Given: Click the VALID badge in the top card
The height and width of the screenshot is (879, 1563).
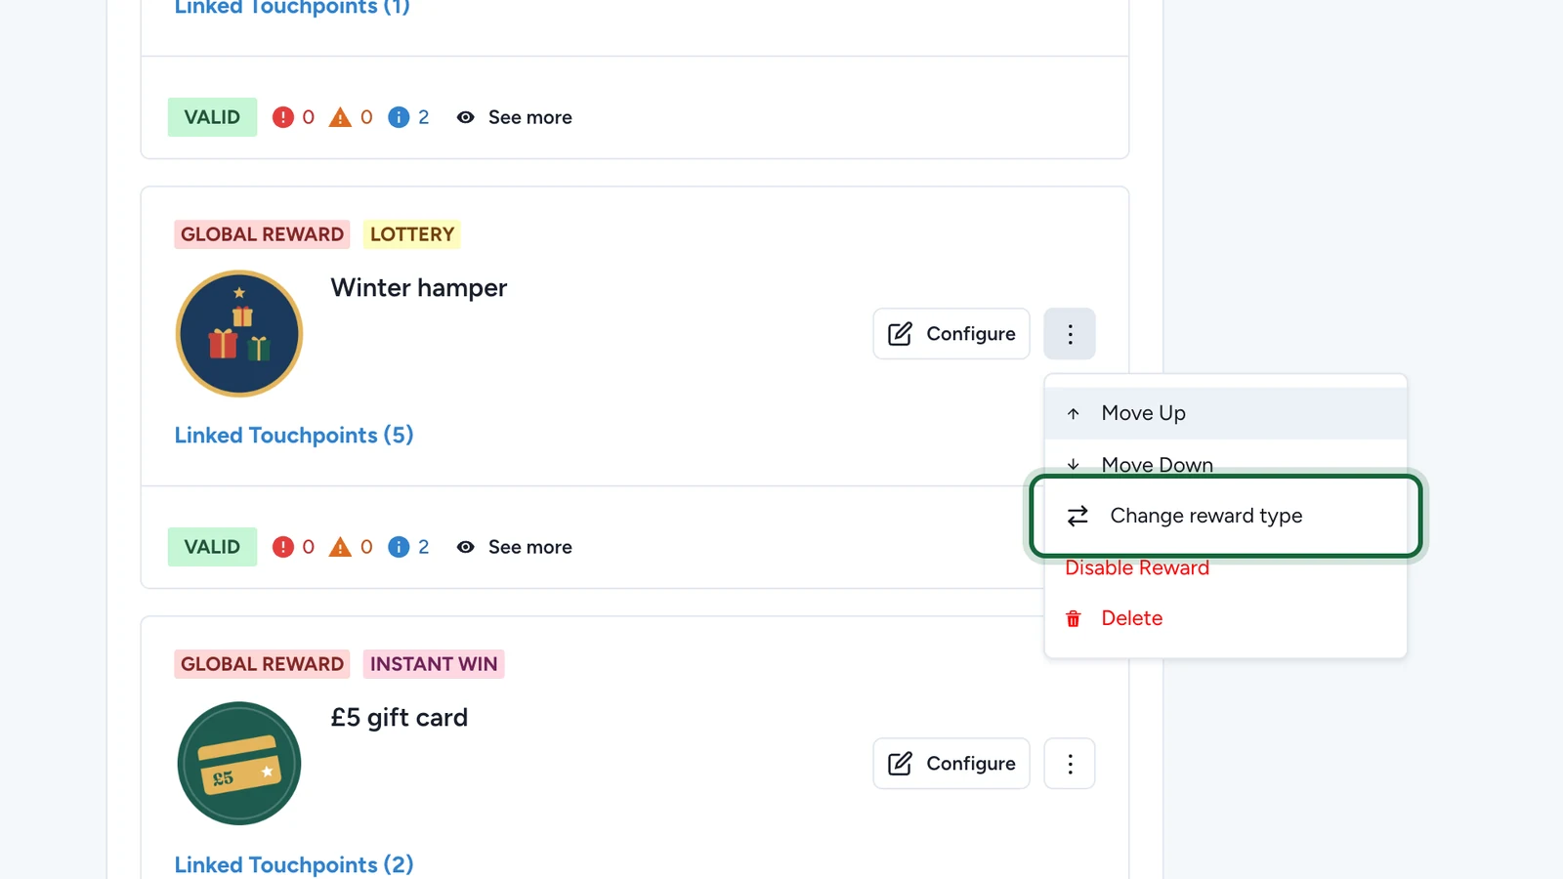Looking at the screenshot, I should click(212, 117).
